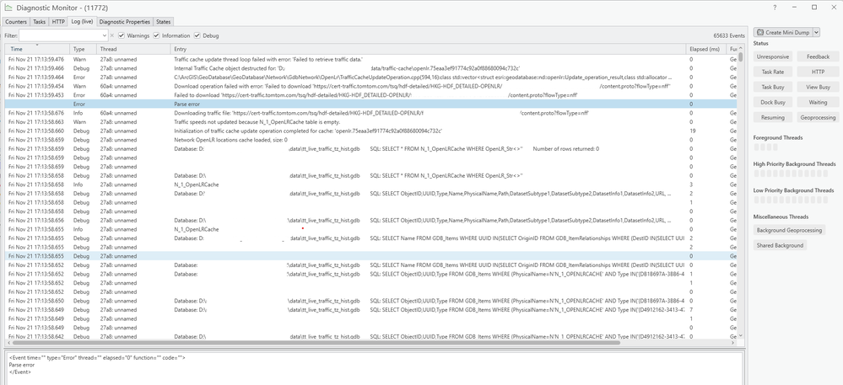Screen dimensions: 843x385
Task: Disable the Debug checkbox
Action: click(x=197, y=35)
